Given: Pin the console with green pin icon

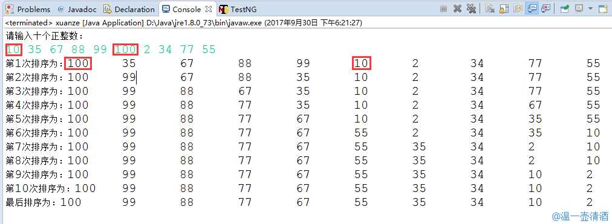Looking at the screenshot, I should click(x=564, y=9).
